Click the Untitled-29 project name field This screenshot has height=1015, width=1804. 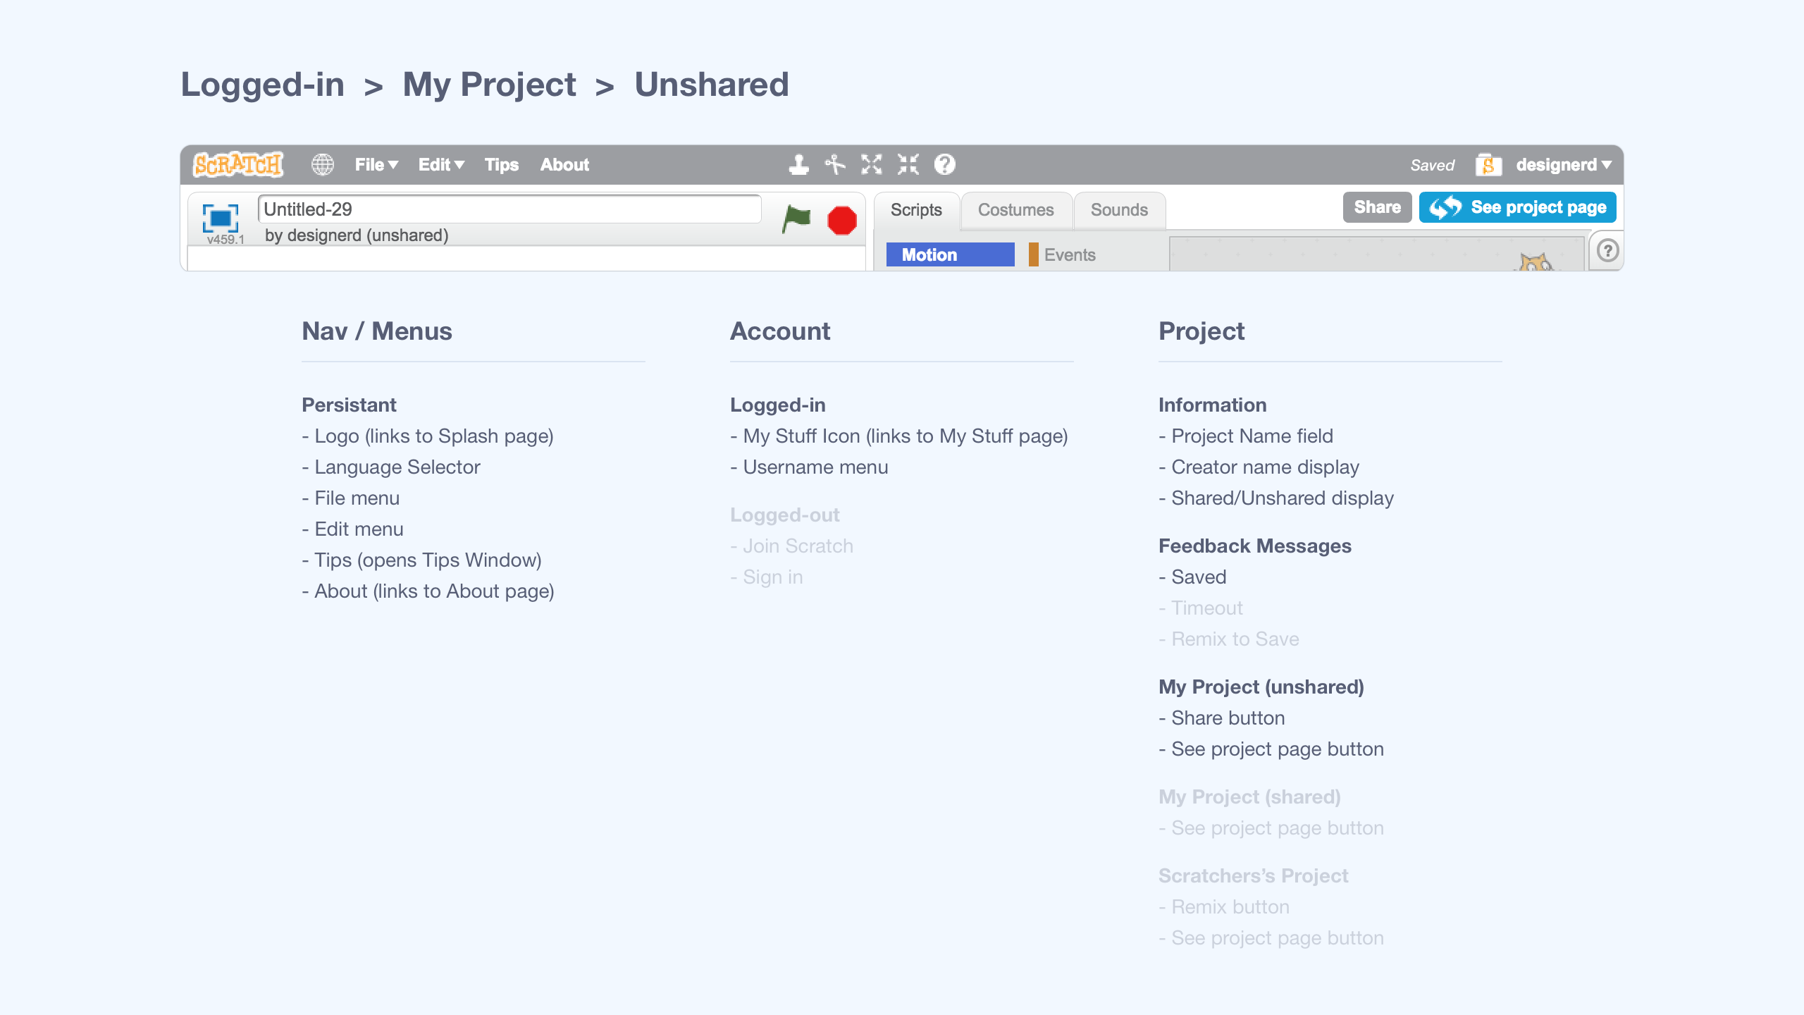(509, 209)
